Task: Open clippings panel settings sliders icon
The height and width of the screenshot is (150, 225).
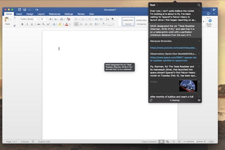Action: pos(199,100)
